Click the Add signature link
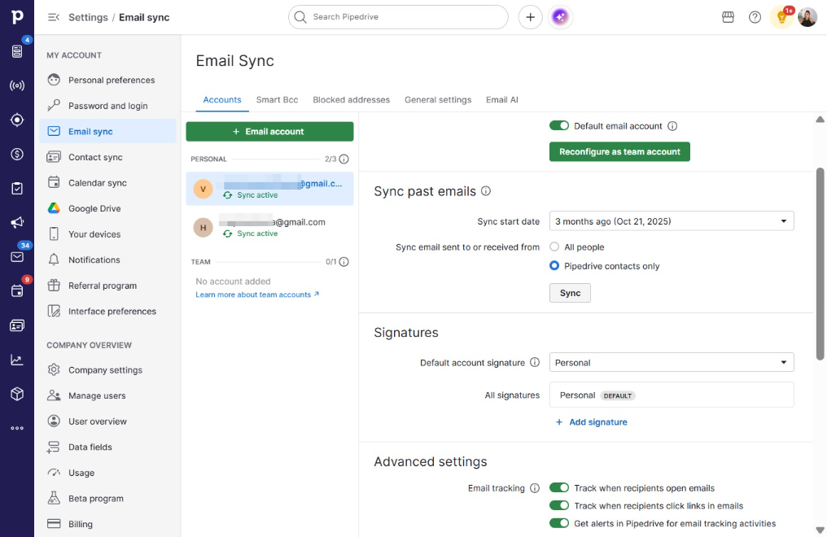The height and width of the screenshot is (537, 827). coord(591,422)
